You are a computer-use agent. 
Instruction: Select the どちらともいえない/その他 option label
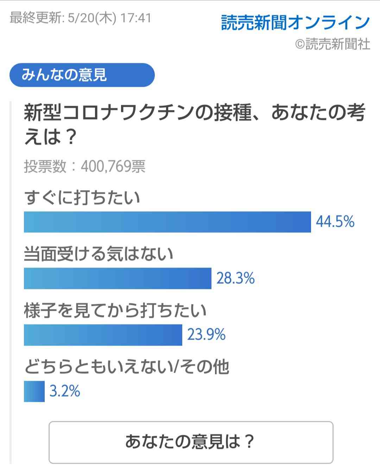(x=127, y=367)
